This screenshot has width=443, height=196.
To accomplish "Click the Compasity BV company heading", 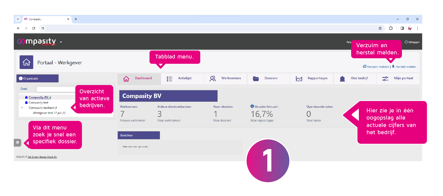I will coord(168,96).
